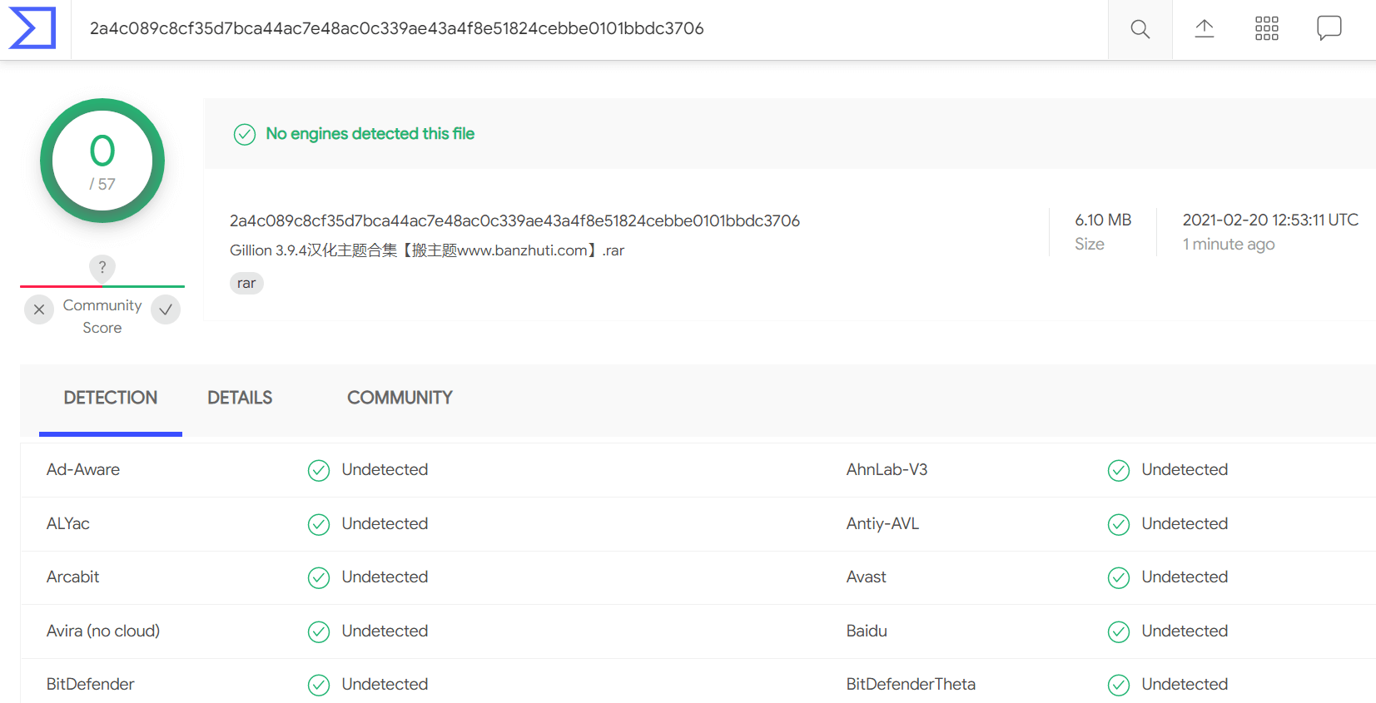
Task: Click the check icon in Arcabit row
Action: (x=319, y=578)
